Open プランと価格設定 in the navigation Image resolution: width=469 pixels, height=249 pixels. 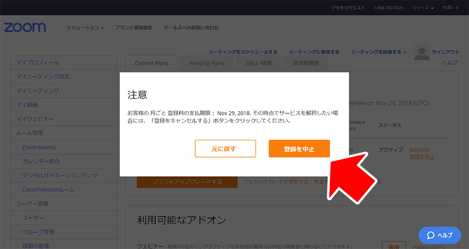(x=134, y=28)
